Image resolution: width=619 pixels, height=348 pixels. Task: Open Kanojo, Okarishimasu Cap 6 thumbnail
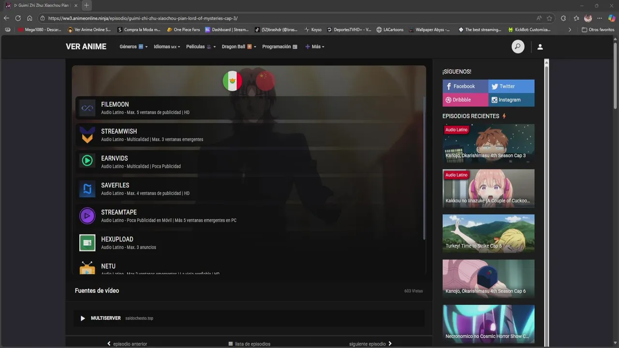pyautogui.click(x=488, y=279)
